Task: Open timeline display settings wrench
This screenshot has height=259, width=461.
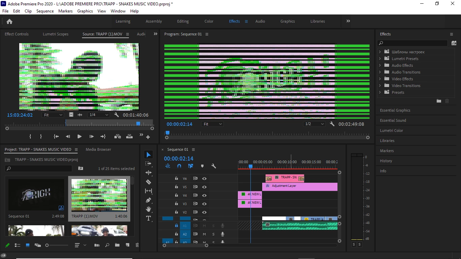Action: [214, 166]
